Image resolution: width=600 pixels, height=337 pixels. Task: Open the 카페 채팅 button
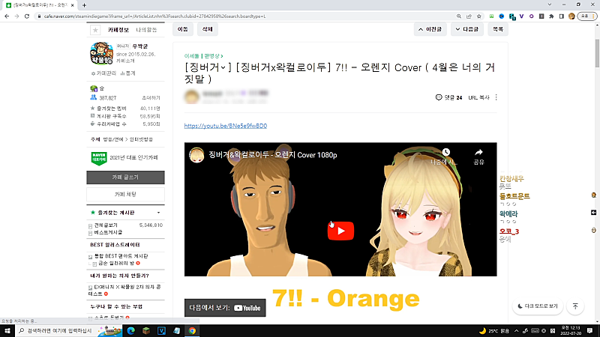click(x=125, y=194)
